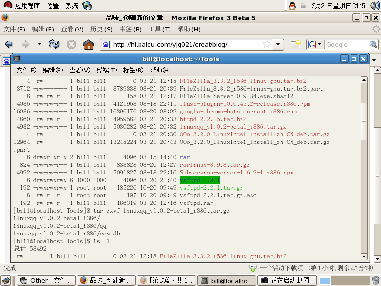
Task: Click the Firefox logo in window titlebar
Action: (5, 18)
